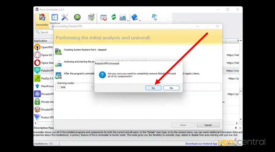
Task: Open the Help book dropdown arrow
Action: [x=140, y=21]
